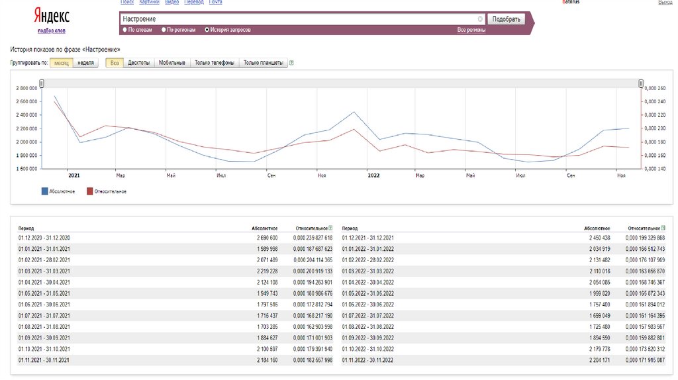Screen dimensions: 678x380
Task: Show the Только телефоны tab
Action: click(214, 63)
